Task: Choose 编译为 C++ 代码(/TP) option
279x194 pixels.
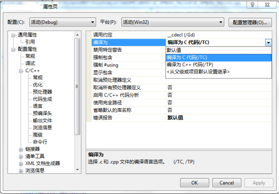Action: point(219,65)
